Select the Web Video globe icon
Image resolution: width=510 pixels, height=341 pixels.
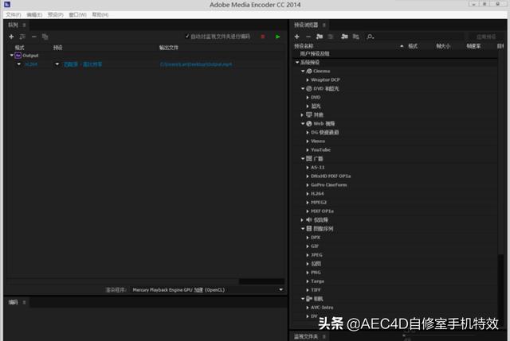click(x=309, y=123)
